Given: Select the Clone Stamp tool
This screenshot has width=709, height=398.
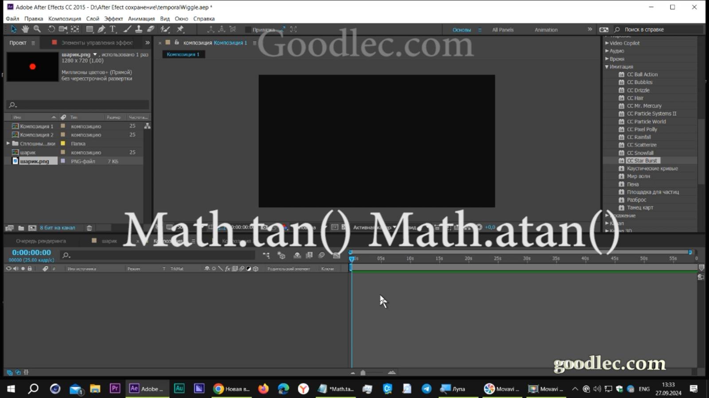Looking at the screenshot, I should click(139, 29).
